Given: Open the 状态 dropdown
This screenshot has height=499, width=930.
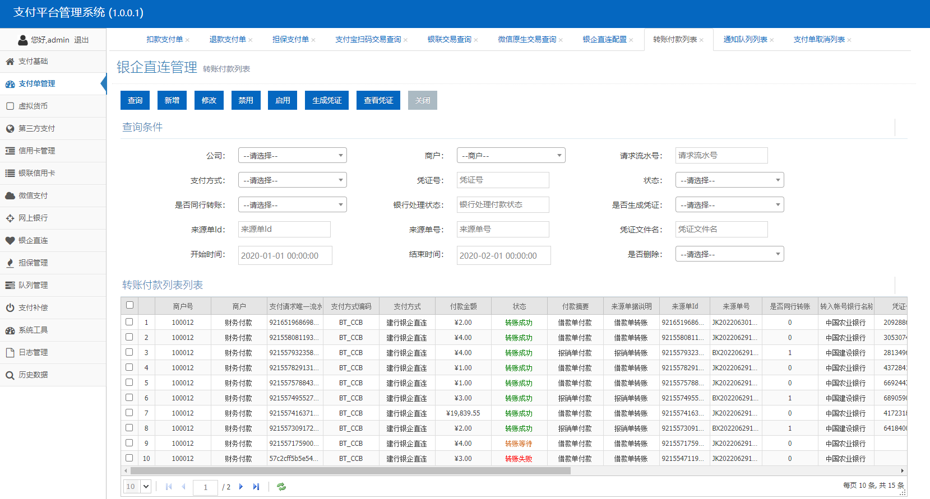Looking at the screenshot, I should (x=730, y=180).
